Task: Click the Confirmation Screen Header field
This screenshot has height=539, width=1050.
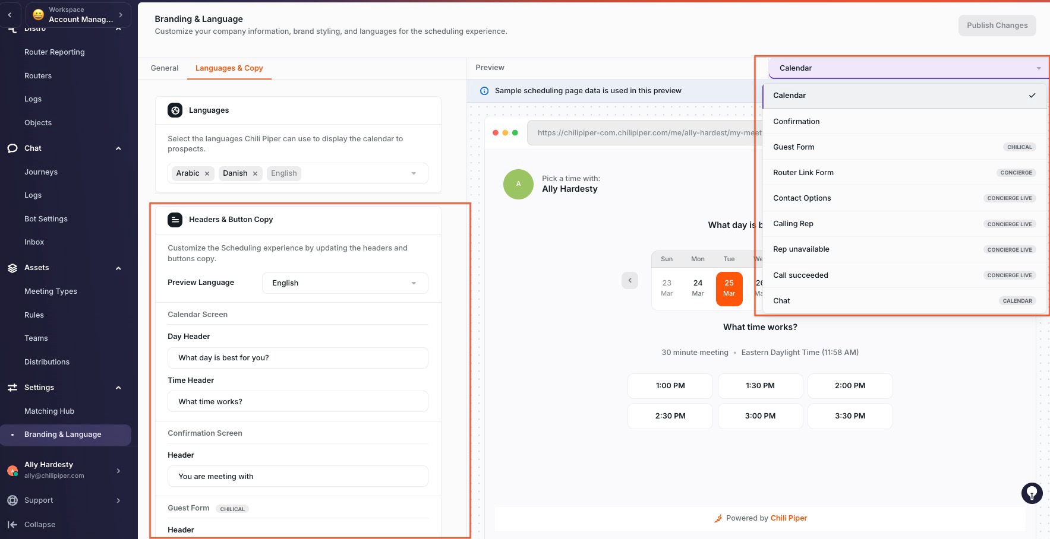Action: point(298,477)
